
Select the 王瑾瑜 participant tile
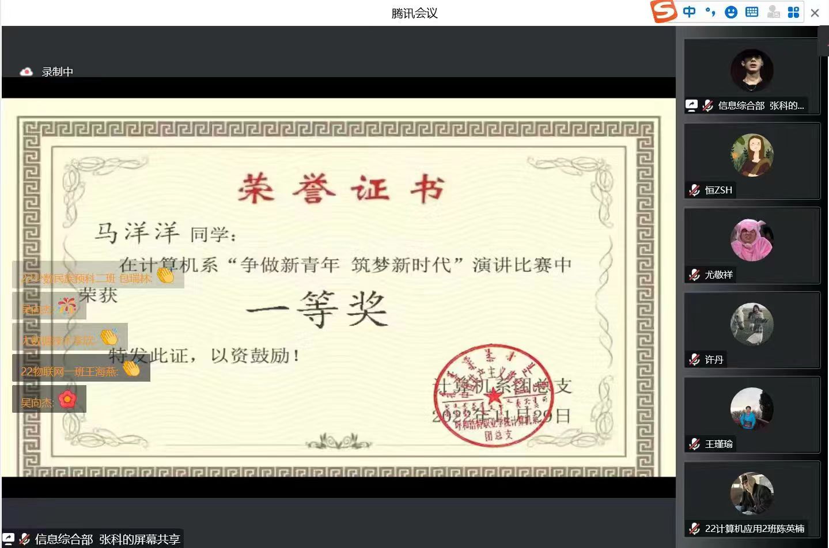click(x=751, y=414)
